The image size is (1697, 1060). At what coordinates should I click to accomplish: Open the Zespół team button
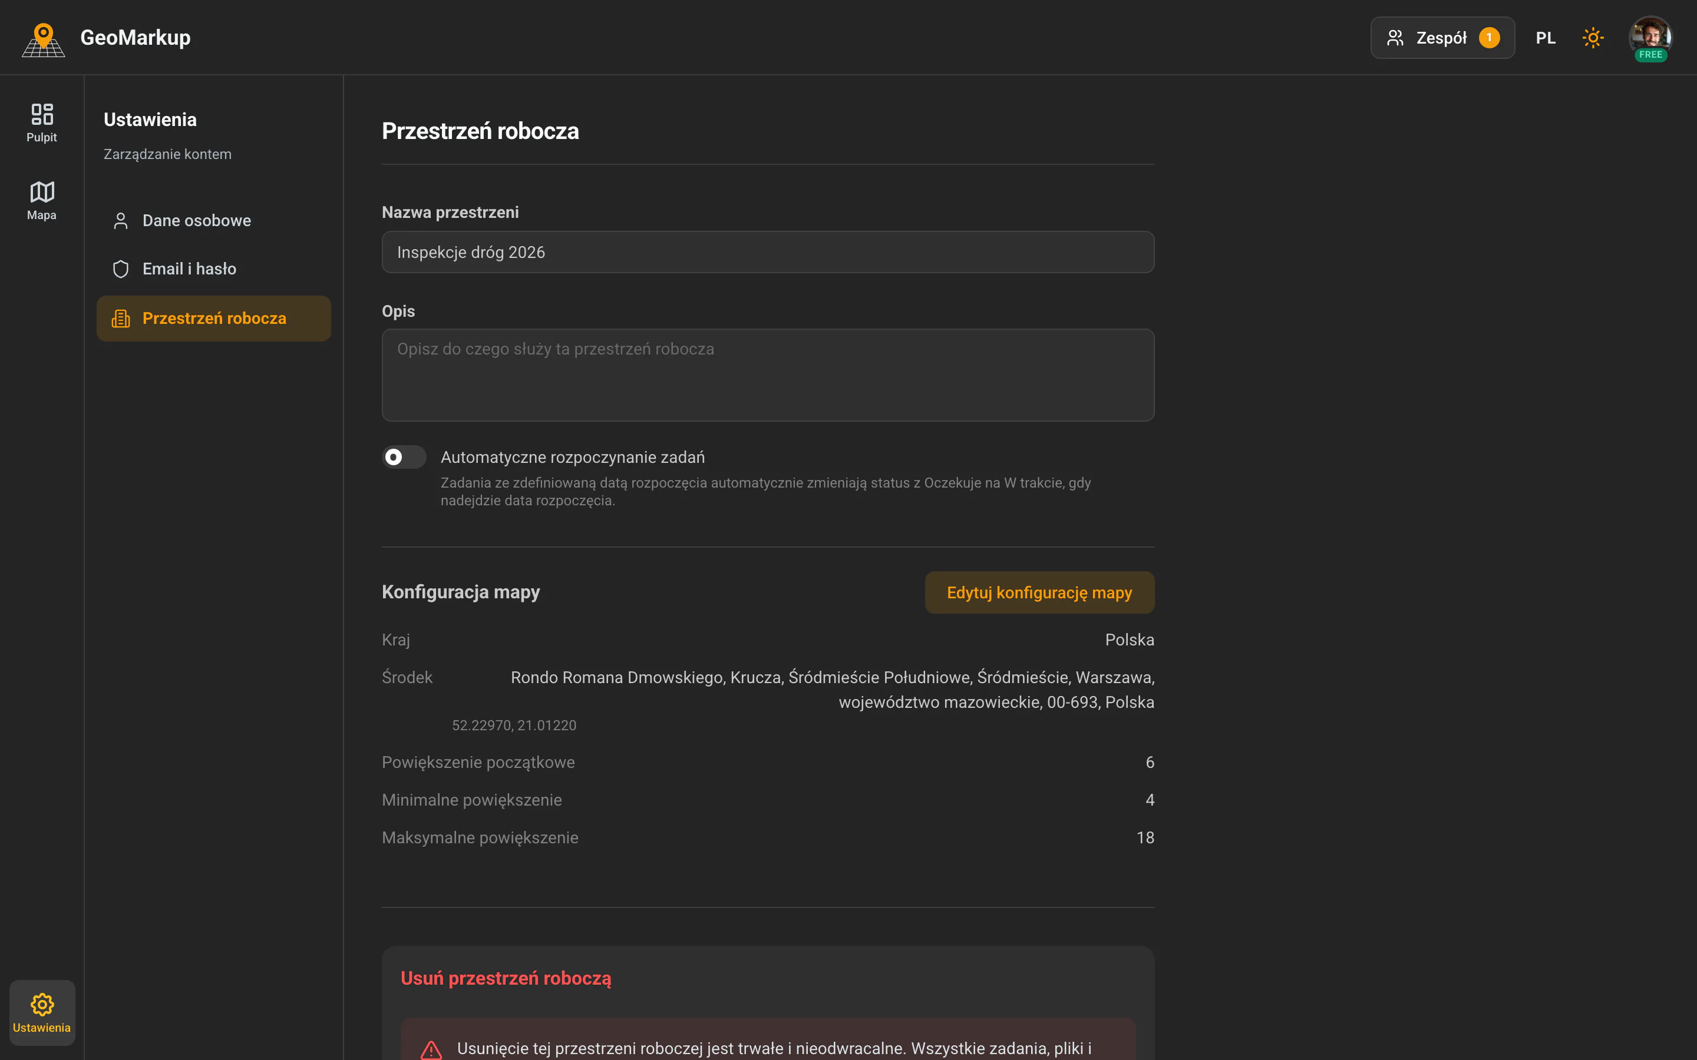[x=1442, y=38]
